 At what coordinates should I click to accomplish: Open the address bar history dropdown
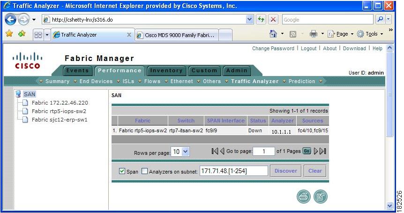249,19
